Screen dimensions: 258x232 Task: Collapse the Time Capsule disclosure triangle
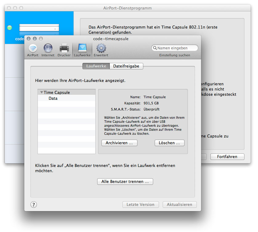[x=41, y=92]
